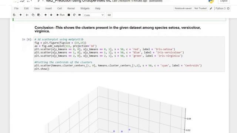This screenshot has height=133, width=237.
Task: Insert a new cell below using the plus icon
Action: point(21,15)
